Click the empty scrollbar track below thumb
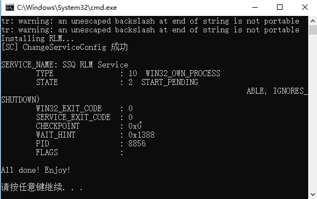Viewport: 317px width, 199px height. 313,112
